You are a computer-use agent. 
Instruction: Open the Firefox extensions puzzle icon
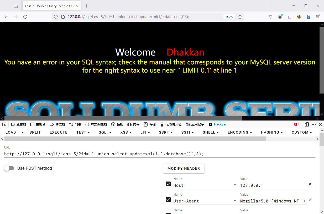pyautogui.click(x=289, y=17)
